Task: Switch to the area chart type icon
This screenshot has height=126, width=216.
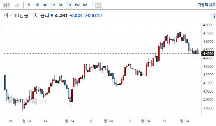Action: 17,5
